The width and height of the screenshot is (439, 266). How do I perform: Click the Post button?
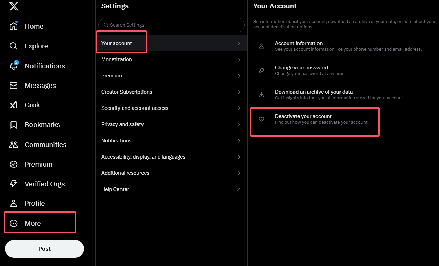(44, 248)
